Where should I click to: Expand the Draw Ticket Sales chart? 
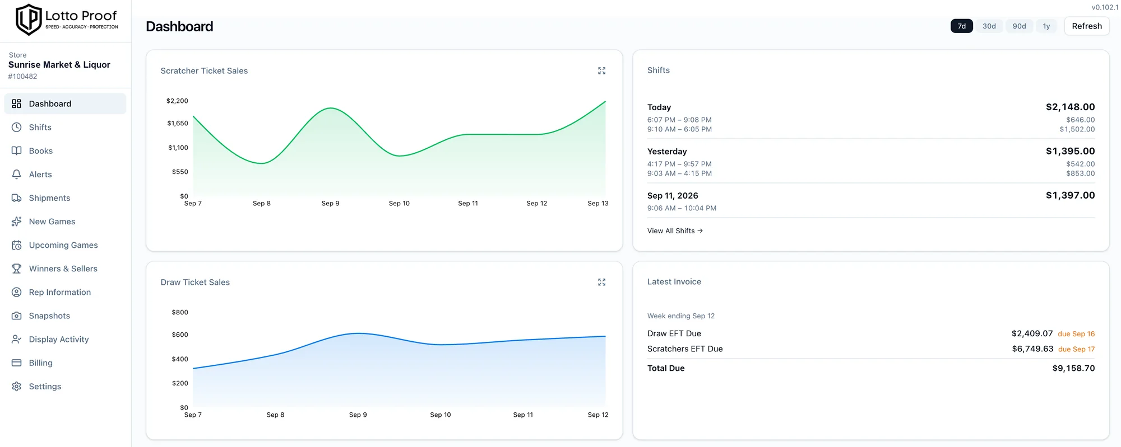pyautogui.click(x=601, y=282)
